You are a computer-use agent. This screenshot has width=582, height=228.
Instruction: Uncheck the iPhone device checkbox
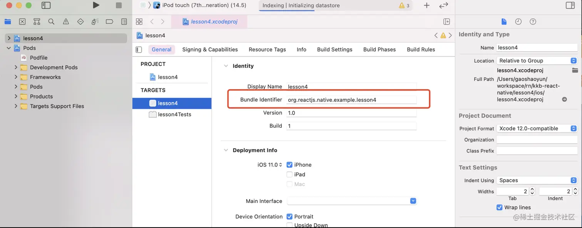click(289, 165)
